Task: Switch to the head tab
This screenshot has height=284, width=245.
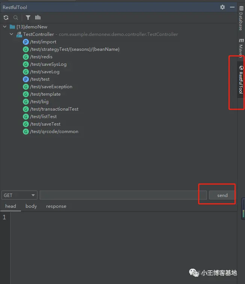Action: coord(10,206)
